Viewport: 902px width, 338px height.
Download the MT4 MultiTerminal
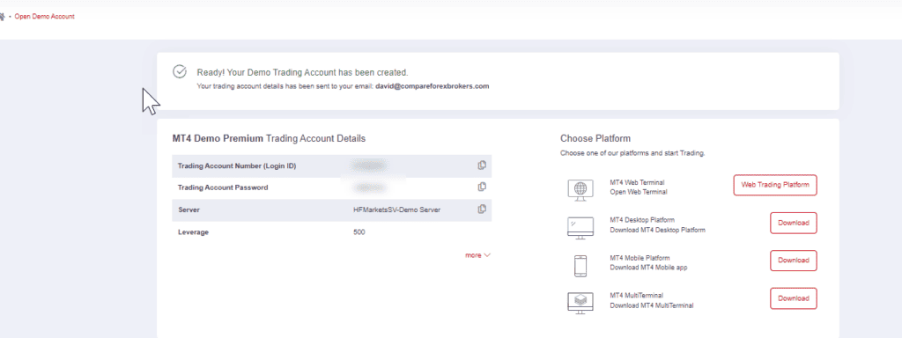coord(794,298)
